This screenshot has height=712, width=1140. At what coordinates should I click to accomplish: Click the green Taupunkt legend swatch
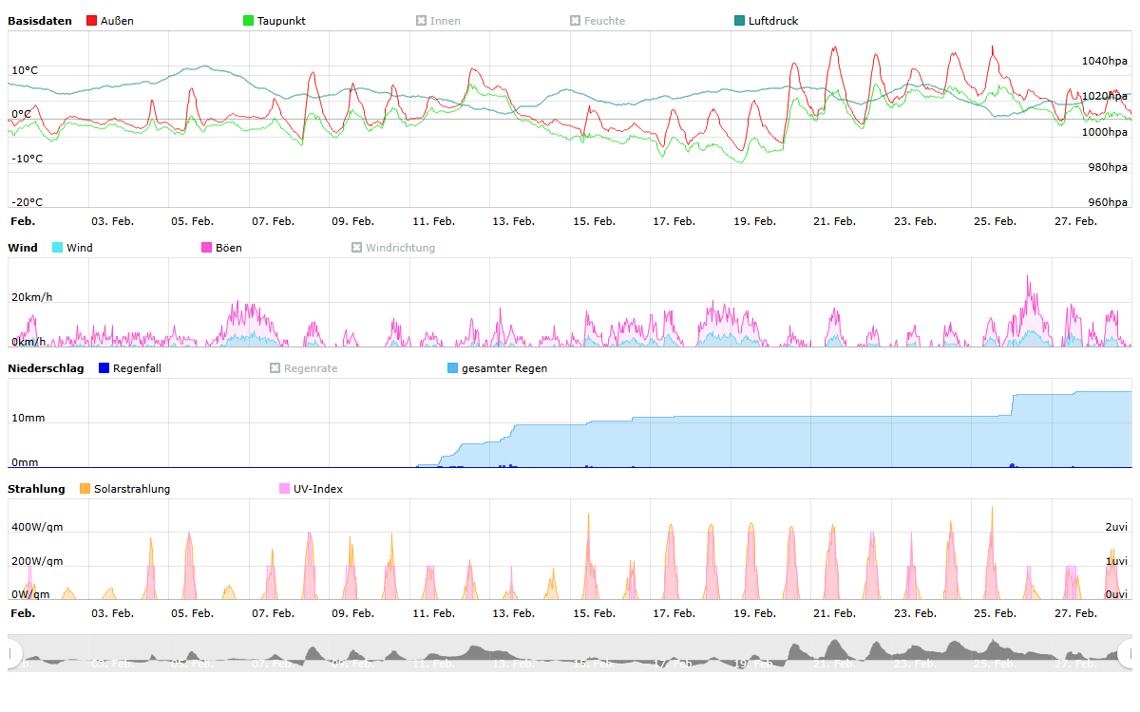(x=249, y=21)
